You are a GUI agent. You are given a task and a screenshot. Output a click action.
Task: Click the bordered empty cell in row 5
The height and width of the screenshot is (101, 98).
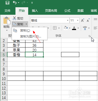[x=70, y=54]
